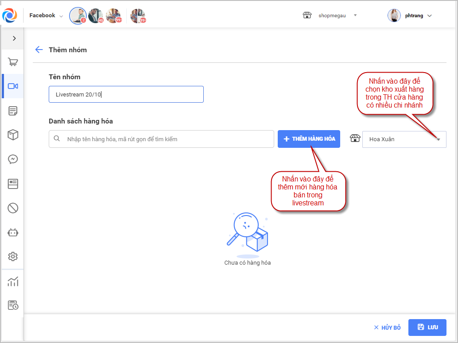The image size is (458, 343).
Task: Open the shopping cart sidebar icon
Action: point(13,62)
